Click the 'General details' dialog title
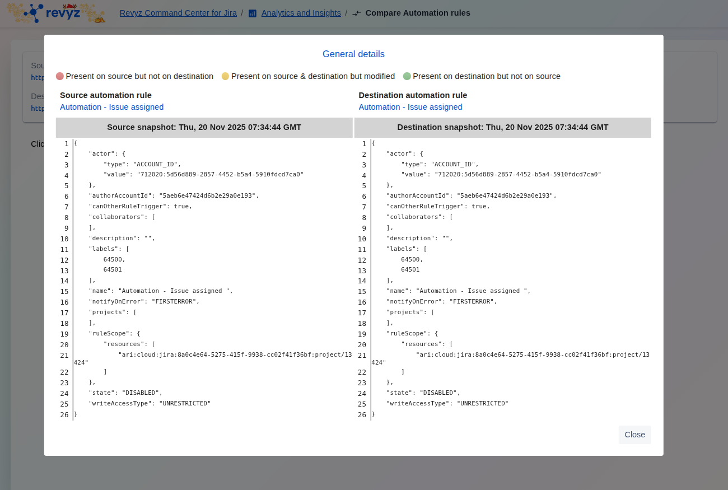 pyautogui.click(x=353, y=54)
